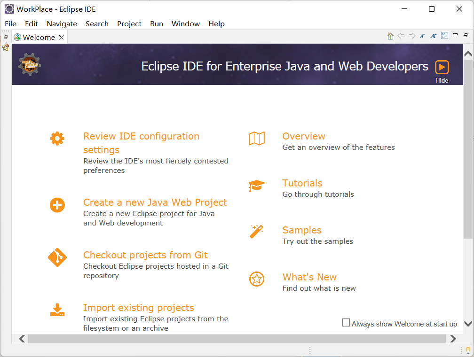Click the Tutorials graduation cap icon
The height and width of the screenshot is (357, 474).
(x=257, y=186)
